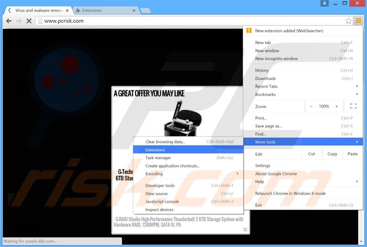Open a New incognito window
This screenshot has width=367, height=247.
pyautogui.click(x=303, y=58)
